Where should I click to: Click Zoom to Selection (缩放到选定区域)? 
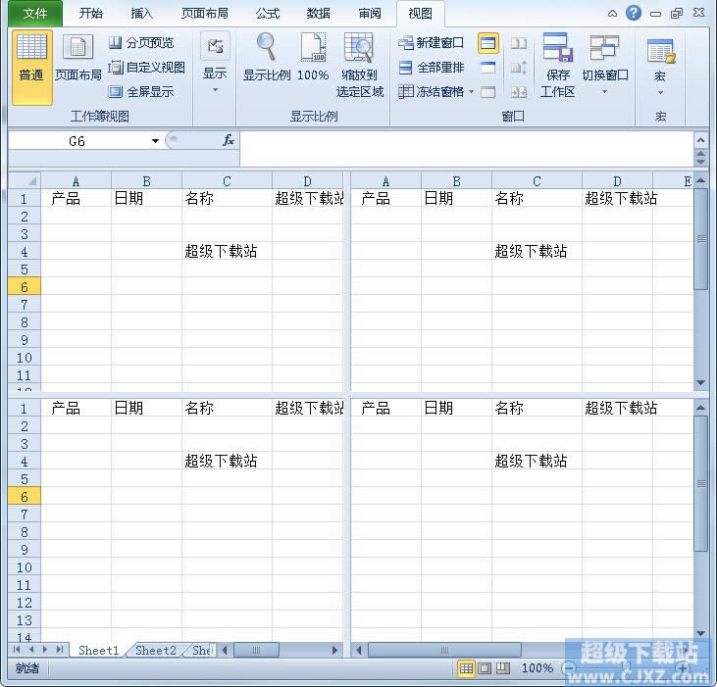pos(360,66)
